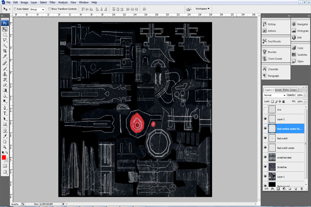This screenshot has width=311, height=207.
Task: Open the Layer menu
Action: tap(34, 3)
